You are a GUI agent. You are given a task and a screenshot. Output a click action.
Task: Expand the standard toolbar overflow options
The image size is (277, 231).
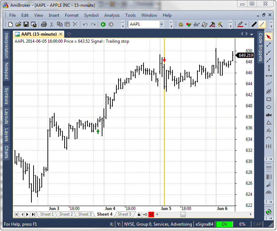coord(123,24)
